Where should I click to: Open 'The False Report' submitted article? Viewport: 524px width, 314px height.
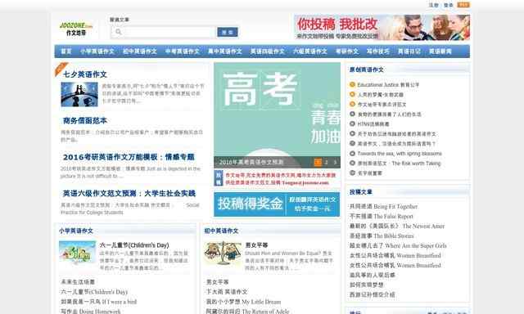tap(382, 216)
